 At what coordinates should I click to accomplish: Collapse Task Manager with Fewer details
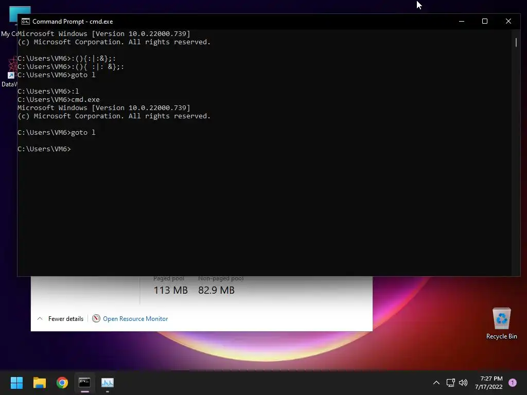60,319
